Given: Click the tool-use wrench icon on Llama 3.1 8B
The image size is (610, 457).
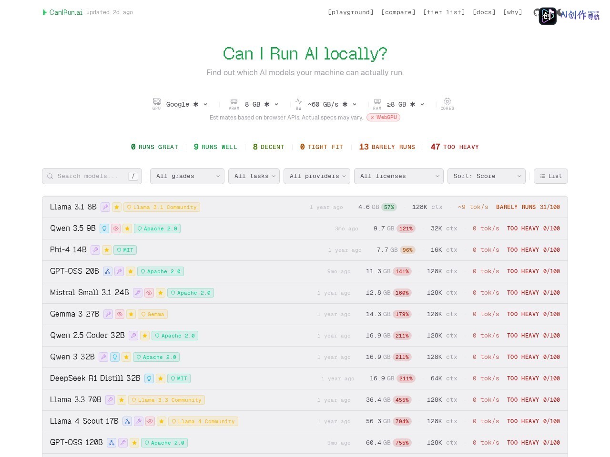Looking at the screenshot, I should pos(105,207).
